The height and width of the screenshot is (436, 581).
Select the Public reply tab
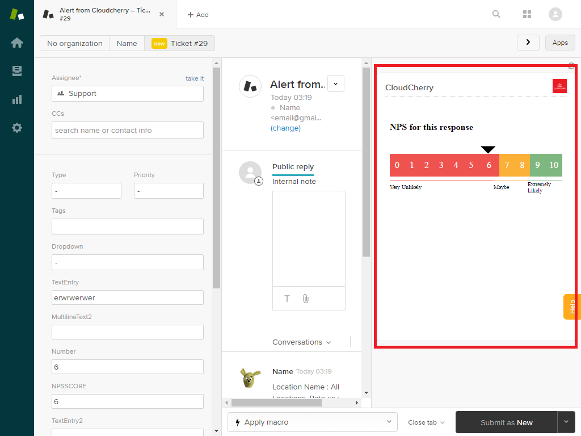pos(293,167)
